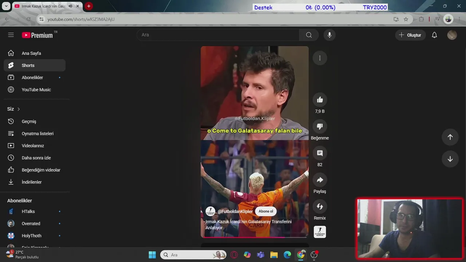Reload the page
Screen dimensions: 466x262
point(28,19)
